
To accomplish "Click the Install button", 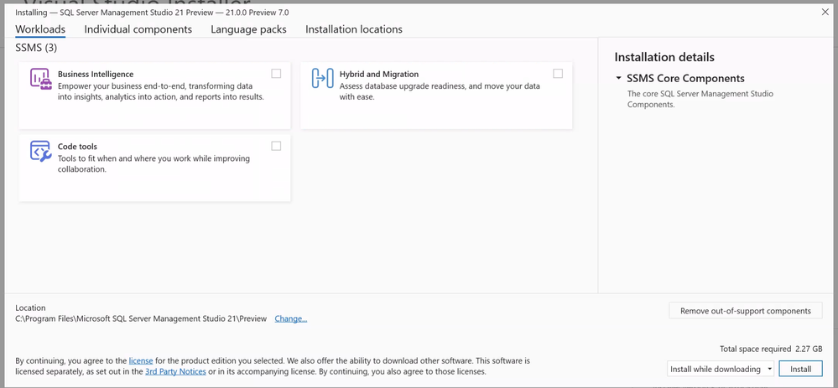I will click(800, 369).
